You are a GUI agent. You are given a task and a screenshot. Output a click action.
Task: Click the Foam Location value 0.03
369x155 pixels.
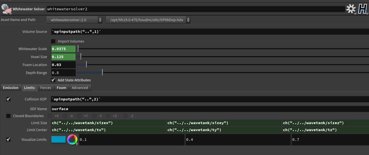63,65
